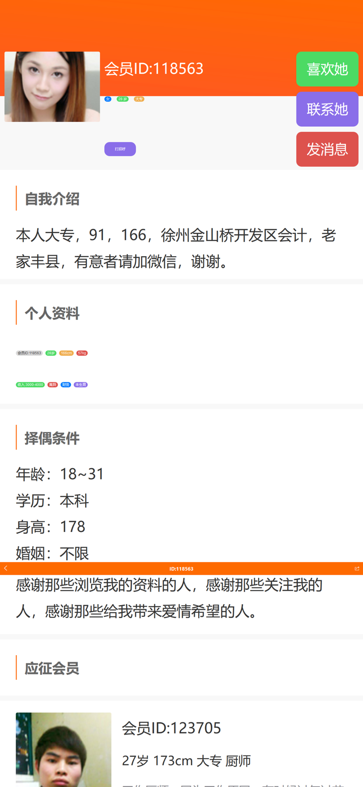
Task: Tap the red 离异 marital status tag
Action: tap(53, 384)
